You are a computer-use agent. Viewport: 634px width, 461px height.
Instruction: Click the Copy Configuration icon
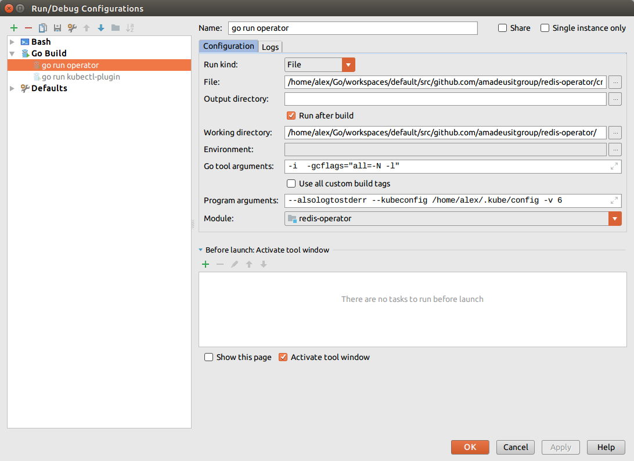pos(43,28)
